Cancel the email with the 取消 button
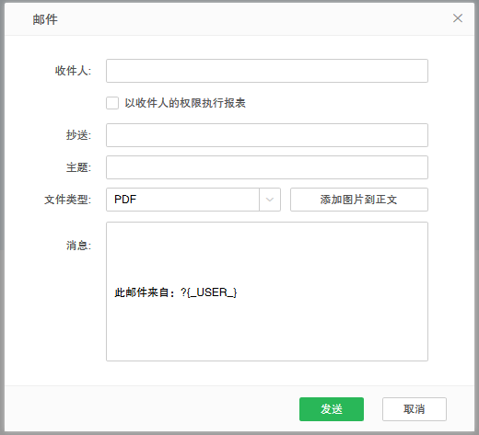The height and width of the screenshot is (435, 479). (415, 409)
